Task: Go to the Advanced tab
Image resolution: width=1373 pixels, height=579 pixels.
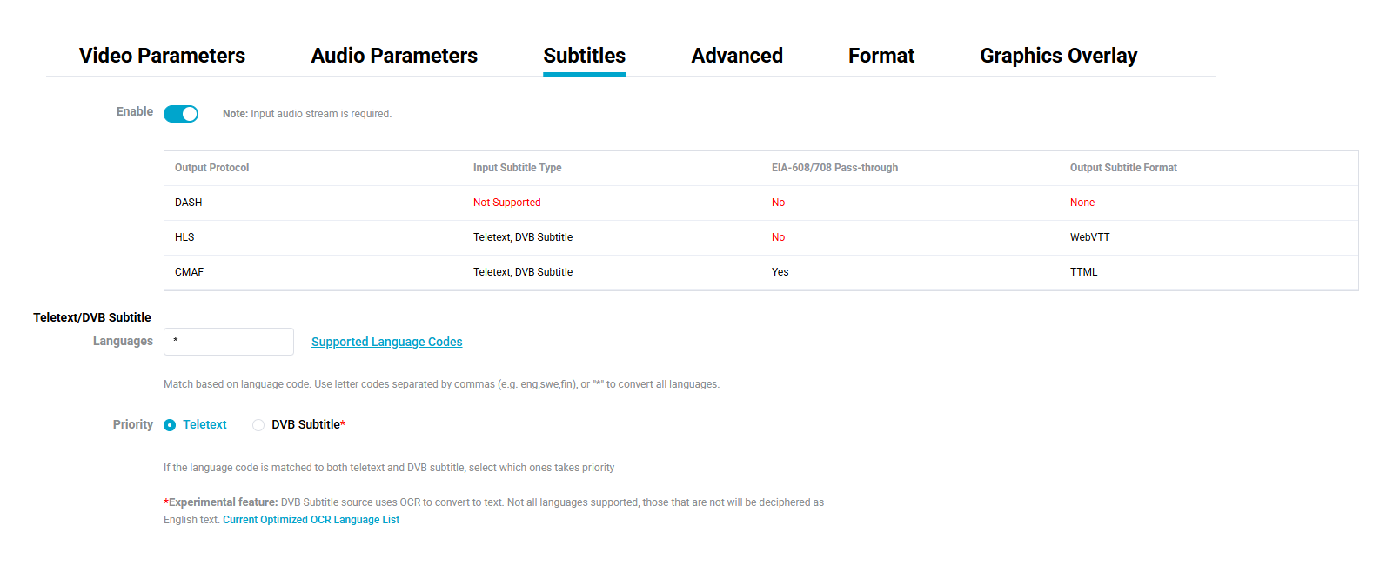Action: coord(737,56)
